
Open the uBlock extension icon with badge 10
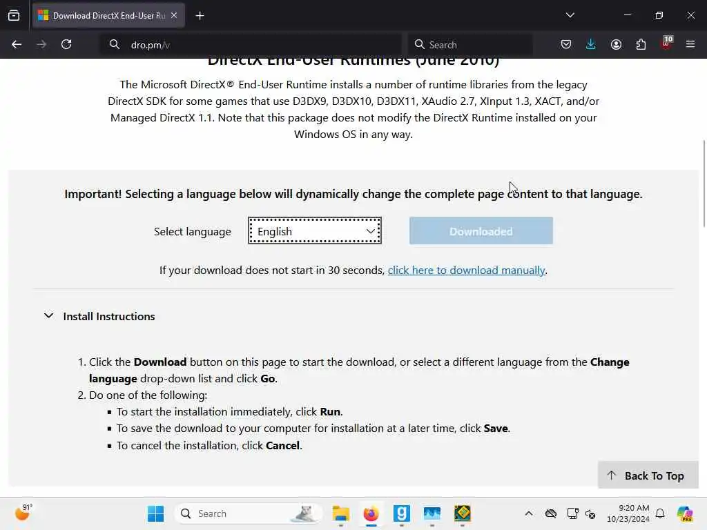[666, 43]
